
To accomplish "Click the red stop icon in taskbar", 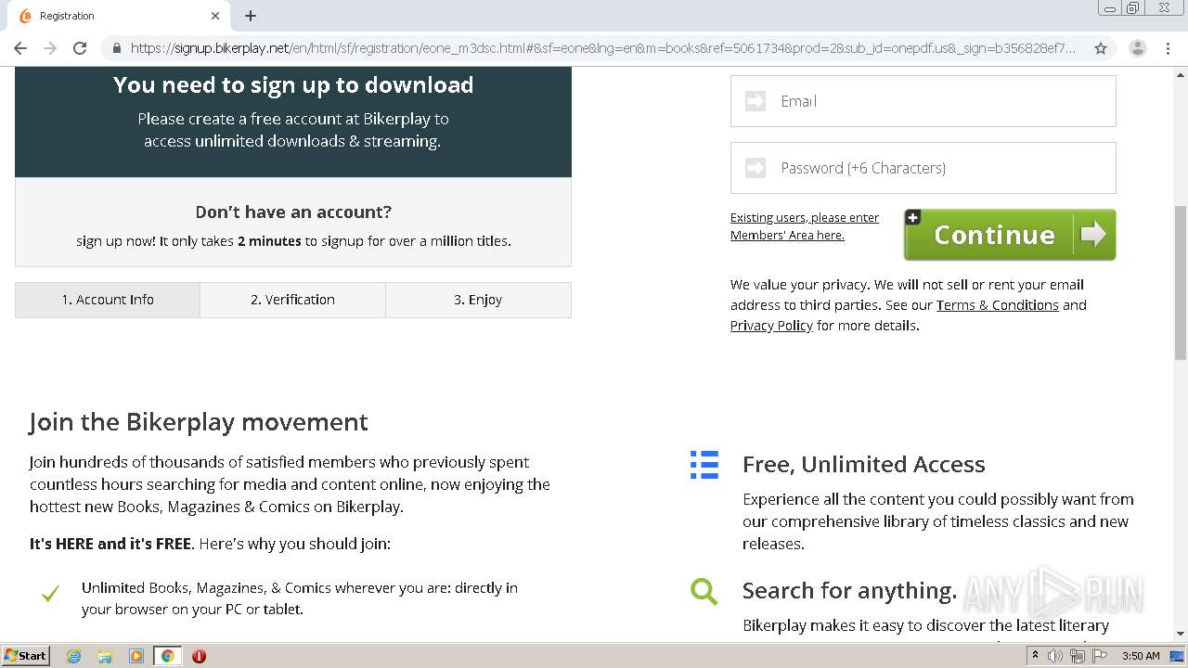I will (x=199, y=656).
